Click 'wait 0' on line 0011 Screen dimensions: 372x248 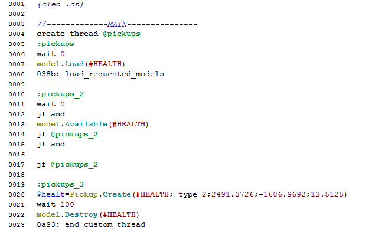coord(51,104)
